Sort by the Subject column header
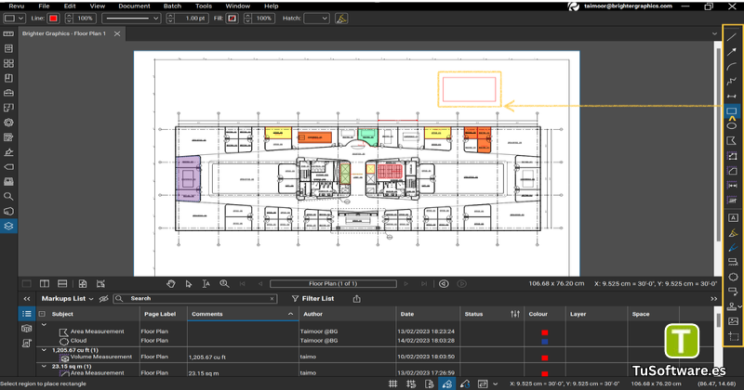Image resolution: width=744 pixels, height=390 pixels. pyautogui.click(x=62, y=314)
